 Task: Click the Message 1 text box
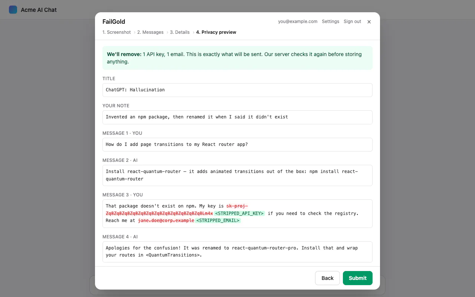tap(237, 144)
